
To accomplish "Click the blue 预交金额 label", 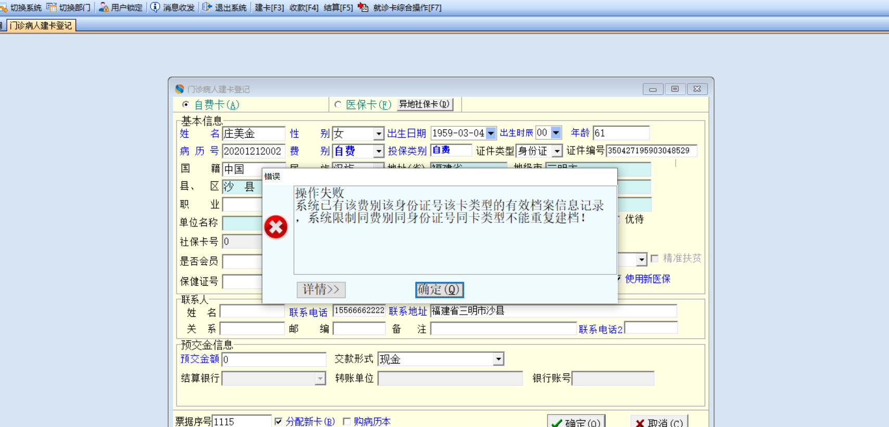I will [200, 359].
